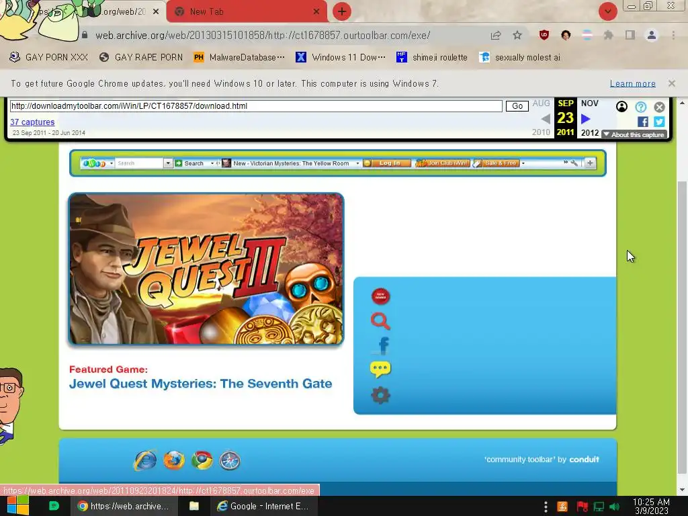The width and height of the screenshot is (688, 516).
Task: Click the Facebook f icon in blue panel
Action: coord(383,345)
